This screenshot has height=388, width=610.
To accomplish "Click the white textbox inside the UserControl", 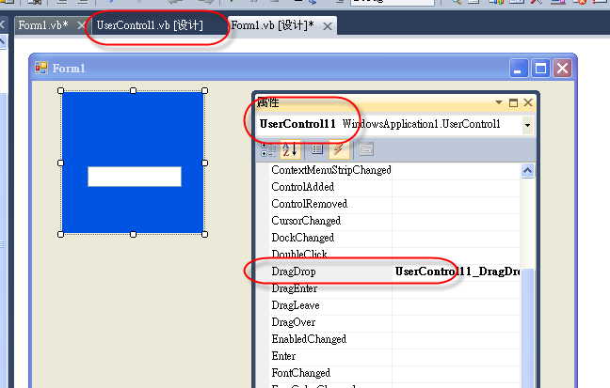I will point(135,177).
